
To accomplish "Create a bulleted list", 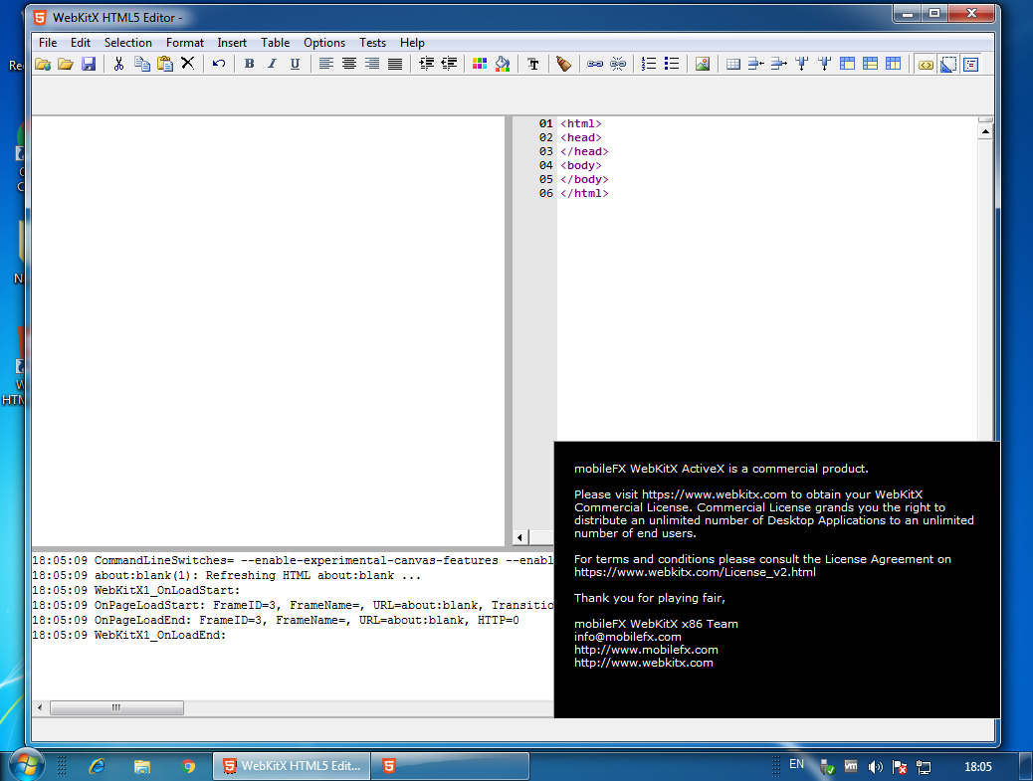I will pos(672,64).
